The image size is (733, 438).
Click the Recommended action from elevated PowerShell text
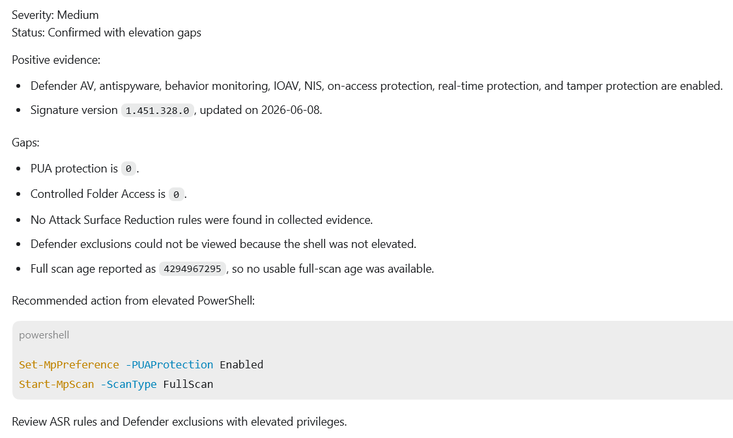(133, 301)
